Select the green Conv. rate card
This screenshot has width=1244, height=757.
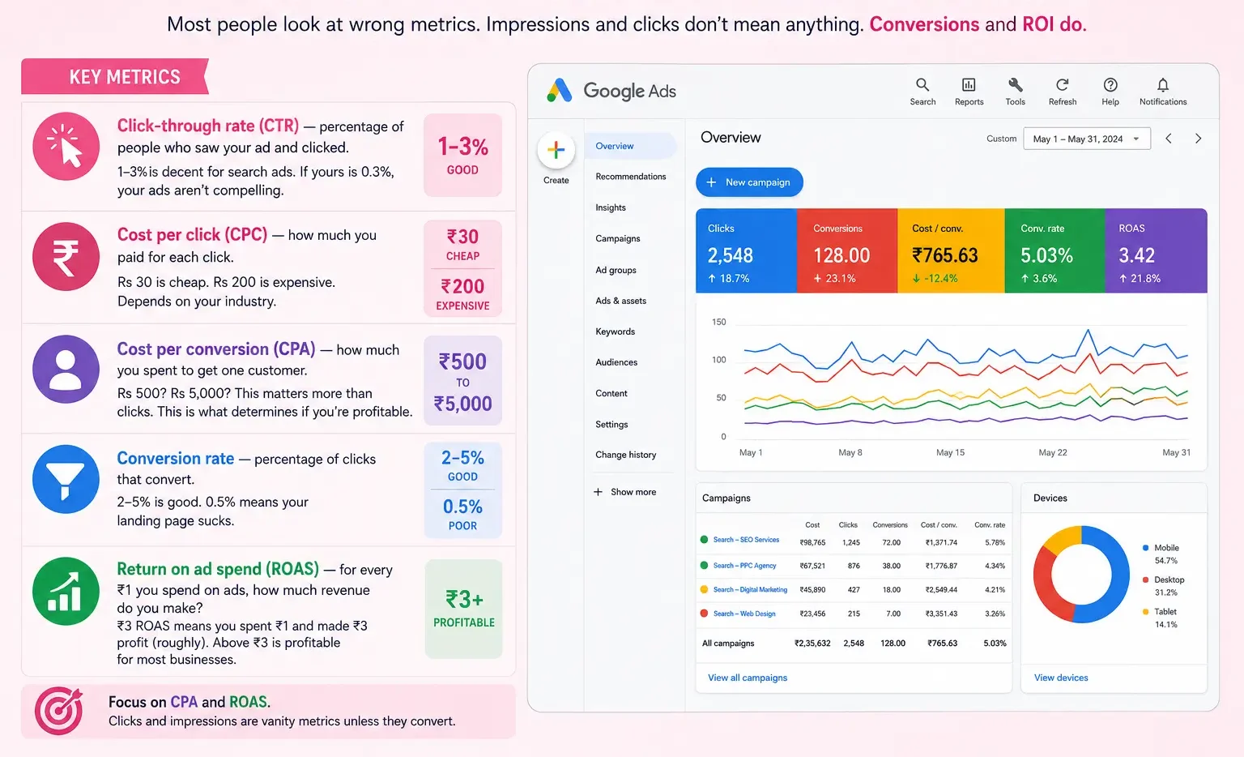1055,250
